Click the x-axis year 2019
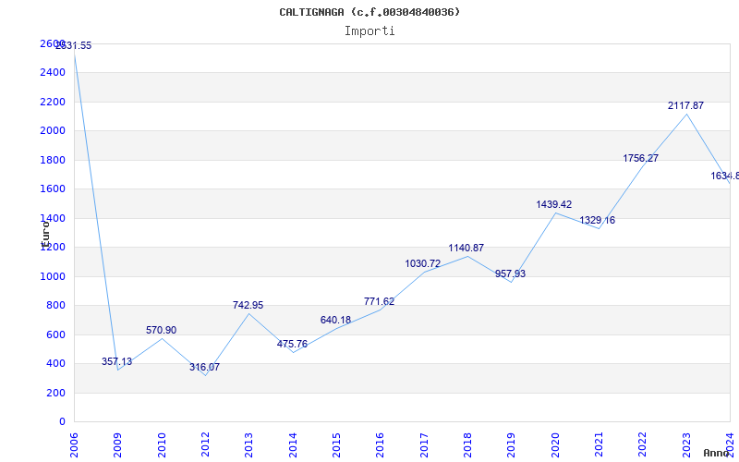 [512, 445]
